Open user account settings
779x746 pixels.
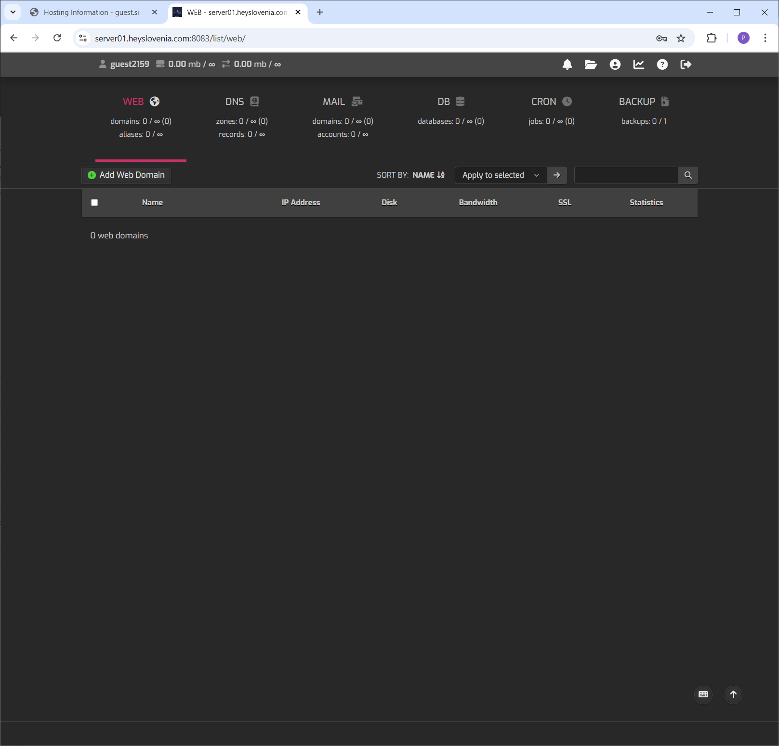click(615, 64)
